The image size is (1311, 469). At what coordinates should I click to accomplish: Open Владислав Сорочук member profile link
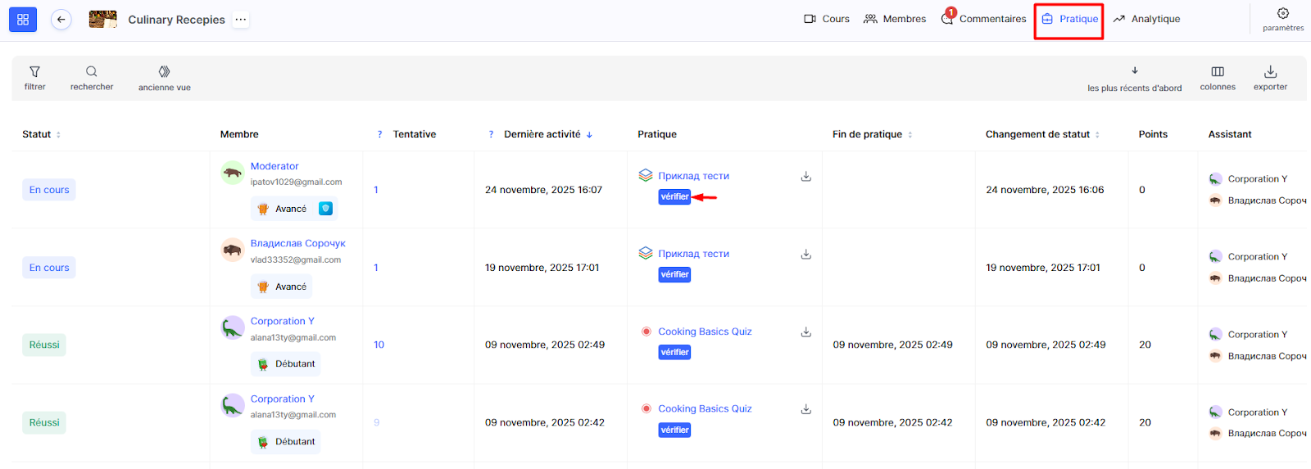[x=297, y=243]
